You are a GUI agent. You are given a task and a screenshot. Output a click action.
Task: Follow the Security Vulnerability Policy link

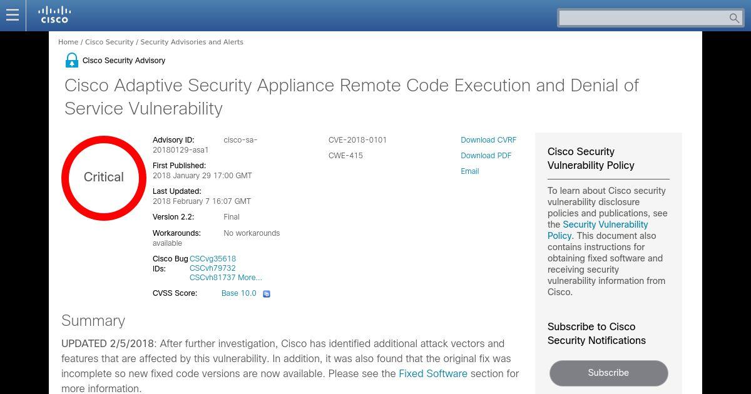[x=598, y=230]
